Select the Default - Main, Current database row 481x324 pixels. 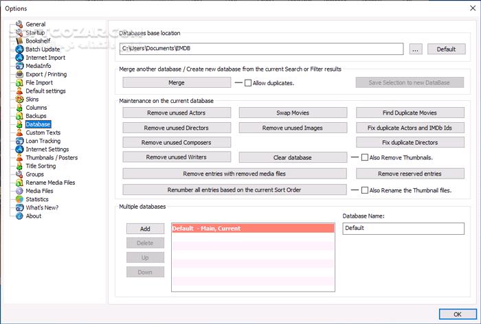pos(252,229)
